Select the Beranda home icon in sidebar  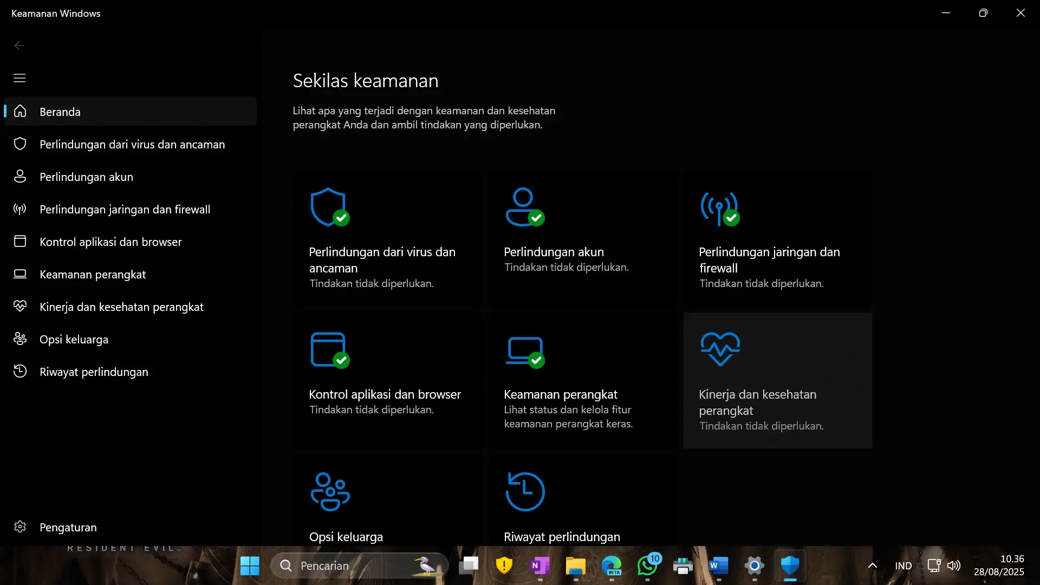pyautogui.click(x=20, y=111)
